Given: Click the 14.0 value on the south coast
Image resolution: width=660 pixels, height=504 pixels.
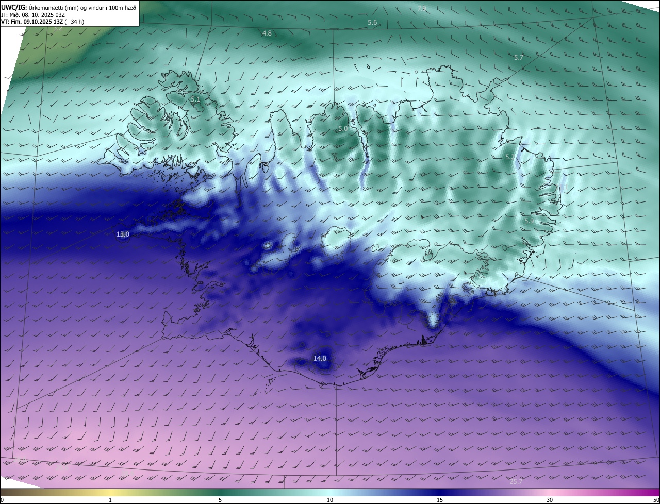Looking at the screenshot, I should pyautogui.click(x=320, y=358).
